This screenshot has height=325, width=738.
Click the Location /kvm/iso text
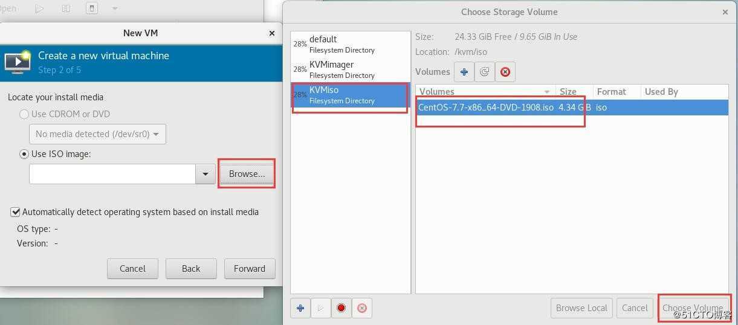471,52
